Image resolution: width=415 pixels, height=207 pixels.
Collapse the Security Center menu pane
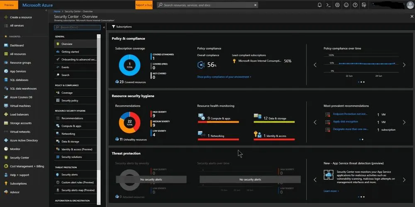pyautogui.click(x=104, y=27)
